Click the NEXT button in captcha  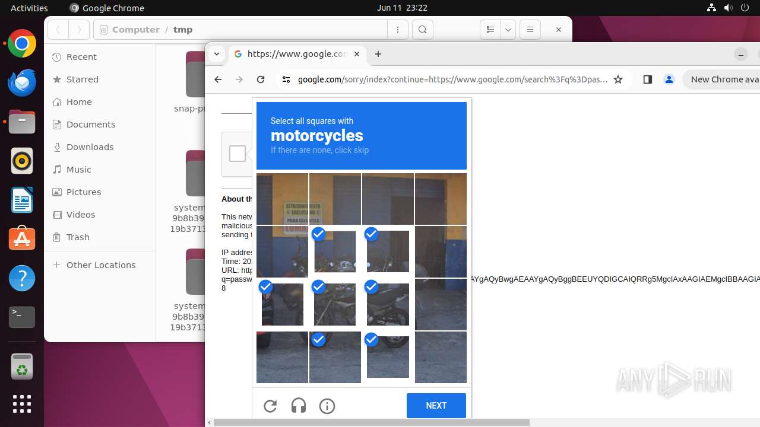436,406
